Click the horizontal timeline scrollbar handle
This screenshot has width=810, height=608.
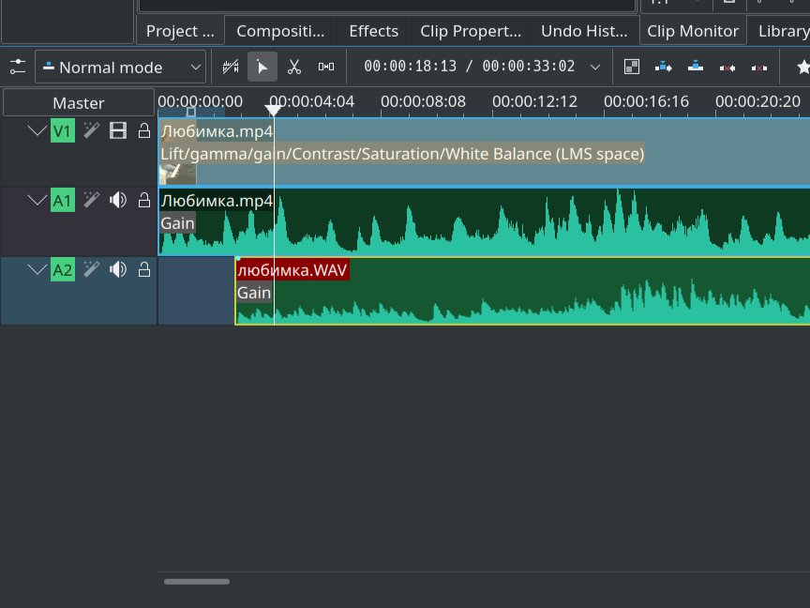[x=197, y=582]
